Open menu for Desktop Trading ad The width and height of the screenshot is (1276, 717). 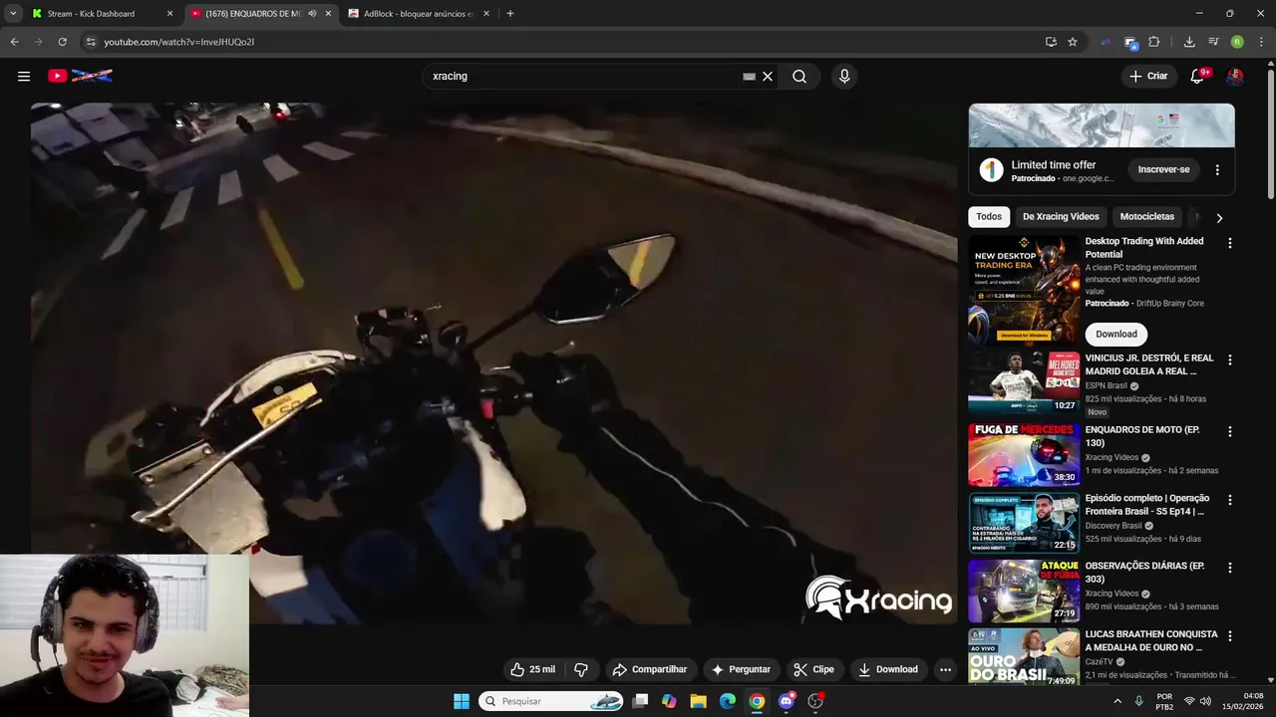(x=1230, y=243)
